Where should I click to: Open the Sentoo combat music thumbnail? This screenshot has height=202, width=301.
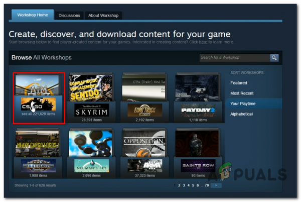[x=90, y=88]
